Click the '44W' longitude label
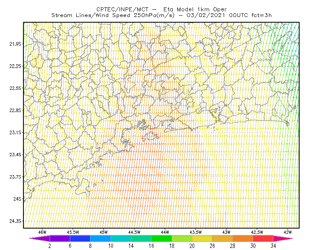The width and height of the screenshot is (323, 250). (x=165, y=232)
